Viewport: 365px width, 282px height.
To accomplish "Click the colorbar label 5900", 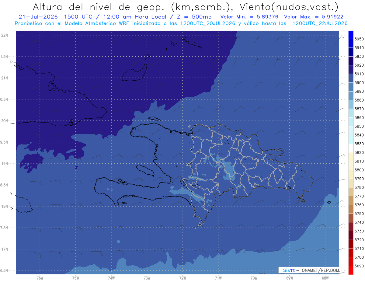I will coord(359,83).
